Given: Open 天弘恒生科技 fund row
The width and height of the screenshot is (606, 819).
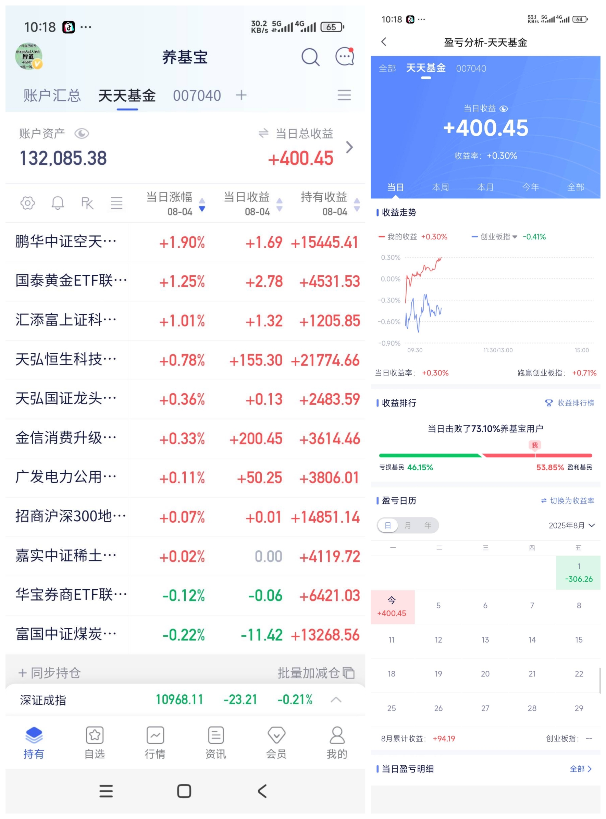Looking at the screenshot, I should 185,360.
